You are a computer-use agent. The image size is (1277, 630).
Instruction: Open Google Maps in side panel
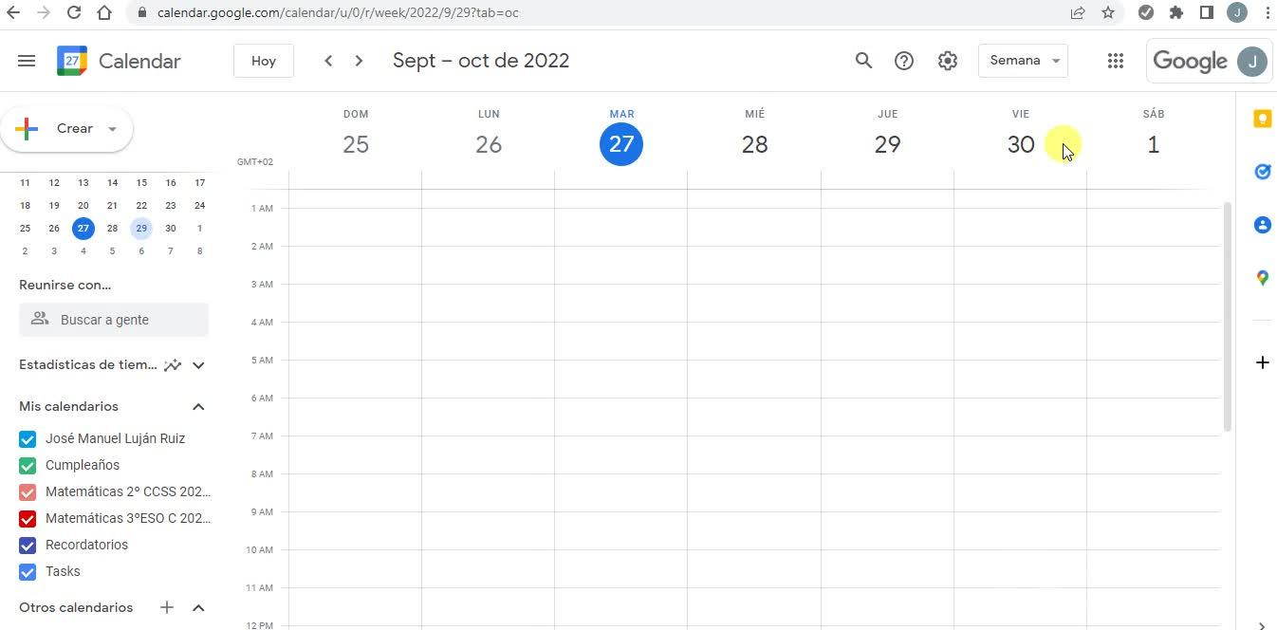coord(1262,278)
